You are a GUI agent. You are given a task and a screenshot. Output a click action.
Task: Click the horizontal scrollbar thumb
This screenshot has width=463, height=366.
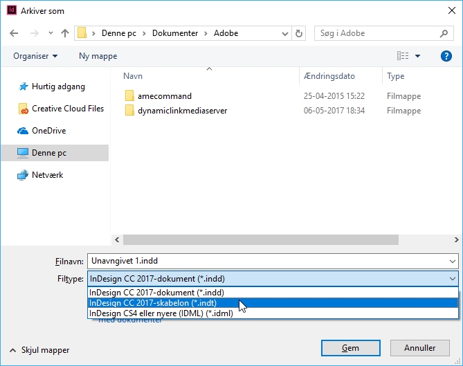261,239
